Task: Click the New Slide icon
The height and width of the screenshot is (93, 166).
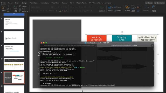Action: pyautogui.click(x=15, y=7)
